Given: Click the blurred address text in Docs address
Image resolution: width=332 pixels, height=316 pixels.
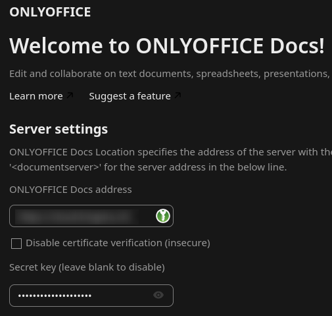Looking at the screenshot, I should 77,217.
